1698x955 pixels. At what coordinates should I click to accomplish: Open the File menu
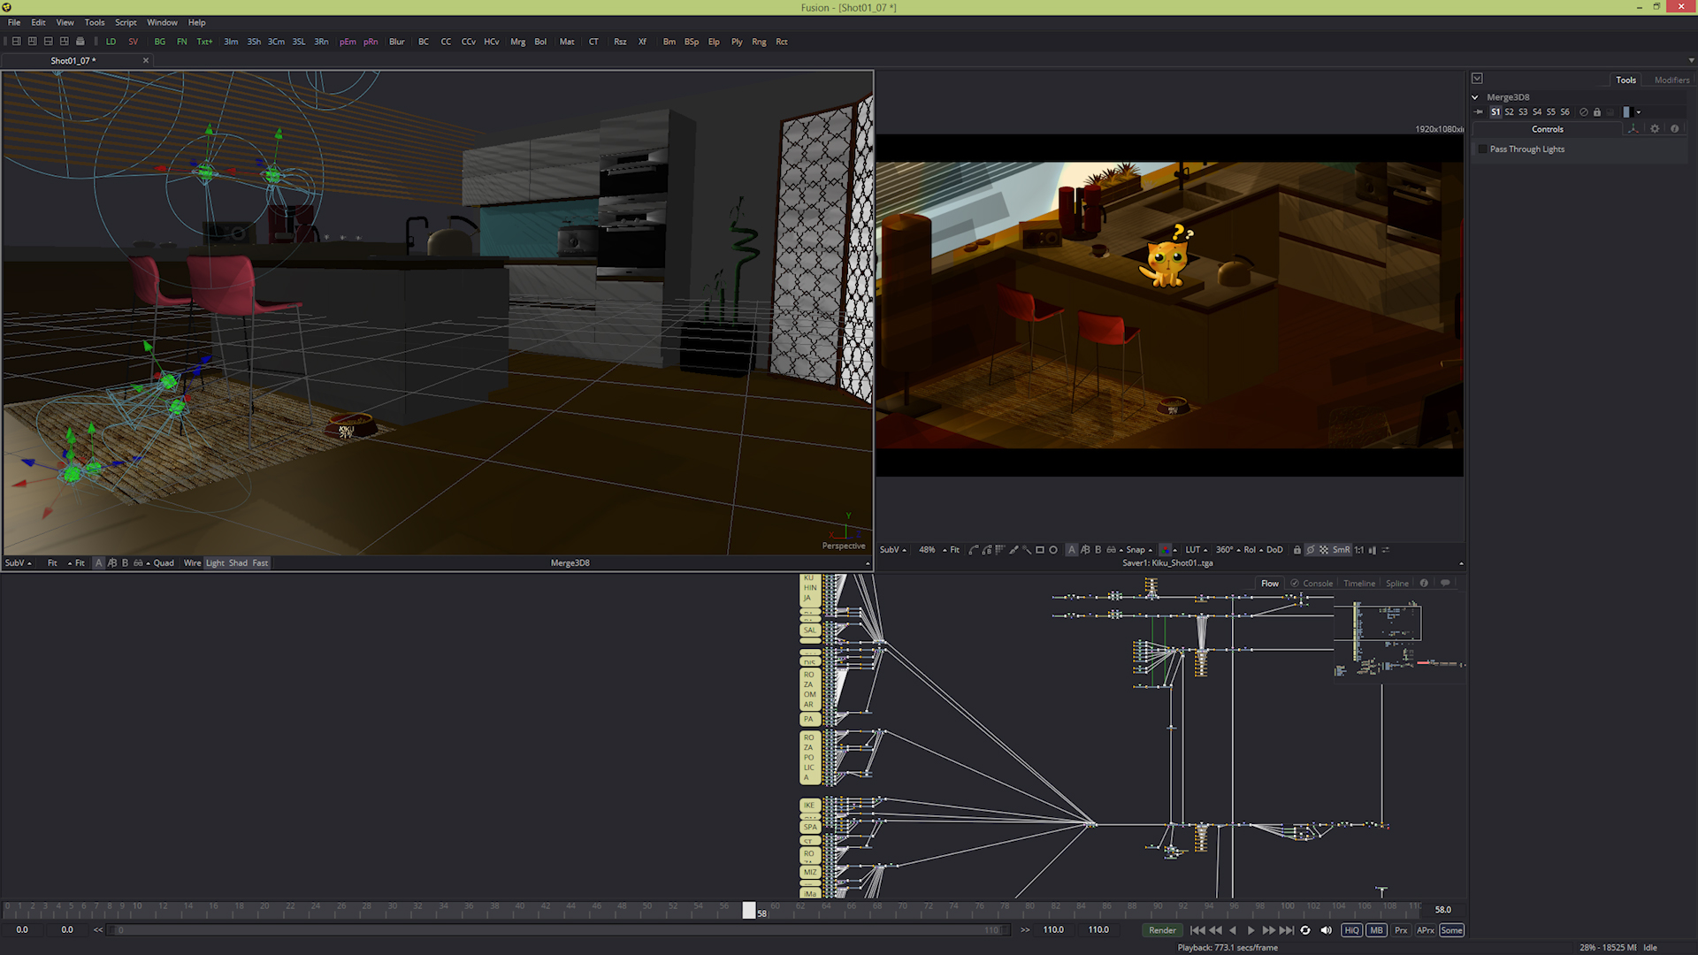tap(14, 22)
